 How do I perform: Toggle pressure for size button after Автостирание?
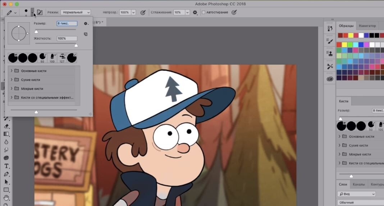(234, 12)
